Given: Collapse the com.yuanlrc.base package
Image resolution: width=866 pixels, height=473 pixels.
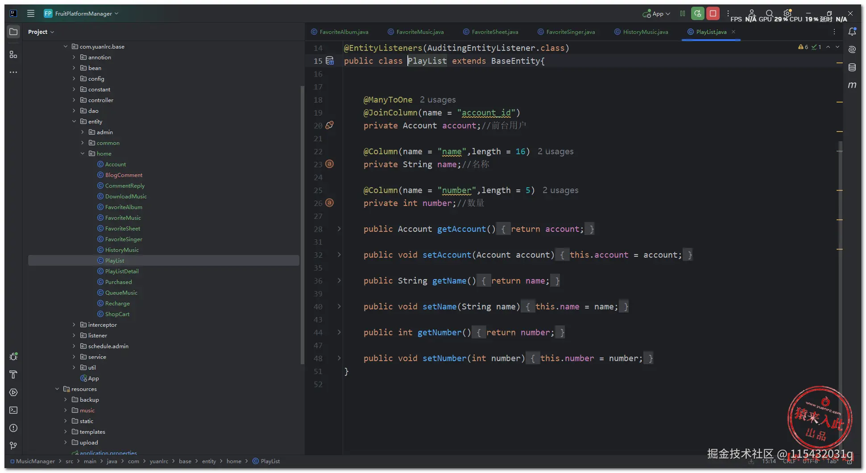Looking at the screenshot, I should coord(66,46).
